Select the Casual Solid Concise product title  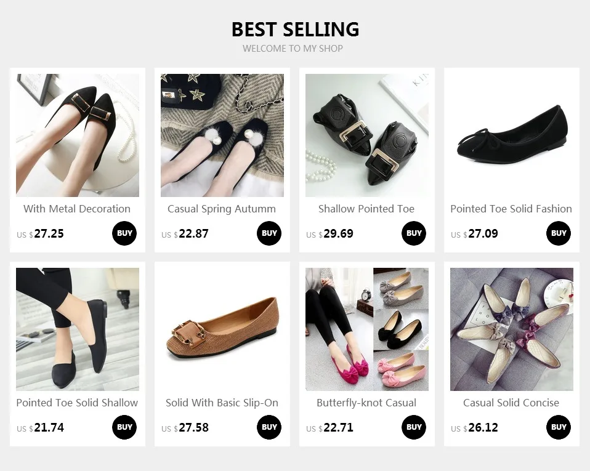511,403
